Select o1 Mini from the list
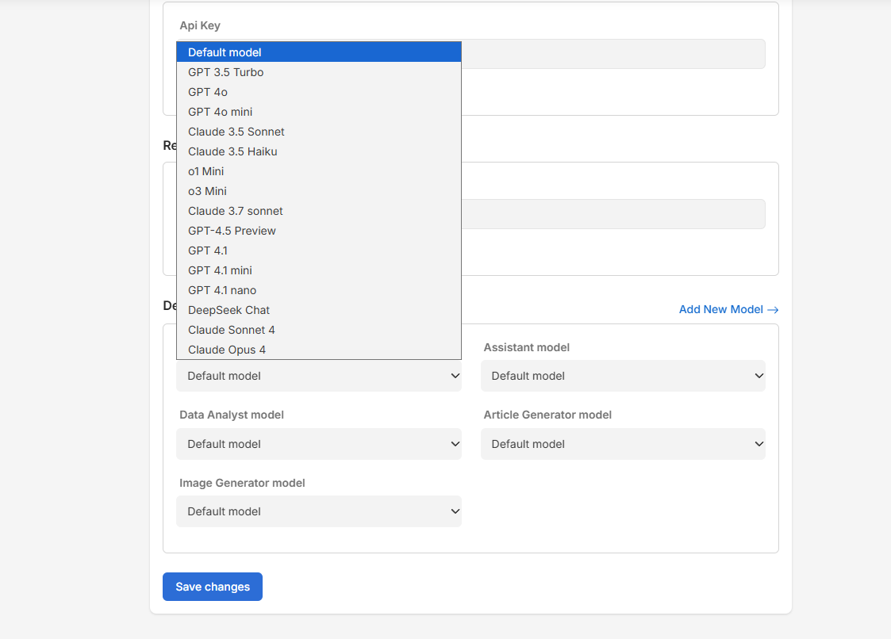This screenshot has height=639, width=891. click(319, 171)
